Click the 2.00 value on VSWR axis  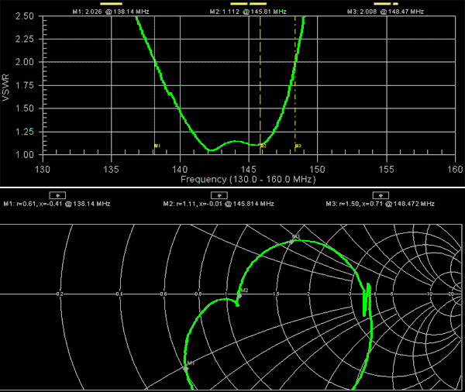click(x=25, y=62)
